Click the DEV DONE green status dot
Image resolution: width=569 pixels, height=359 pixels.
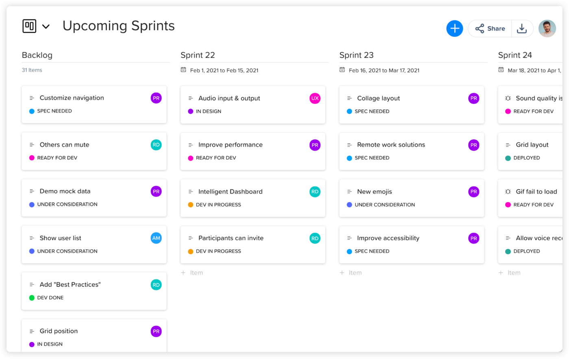pyautogui.click(x=32, y=298)
